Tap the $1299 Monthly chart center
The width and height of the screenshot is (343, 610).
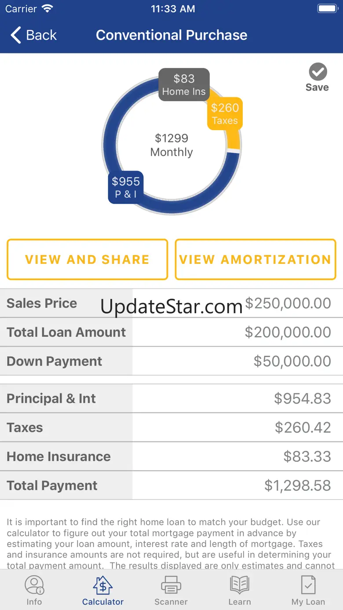point(171,145)
